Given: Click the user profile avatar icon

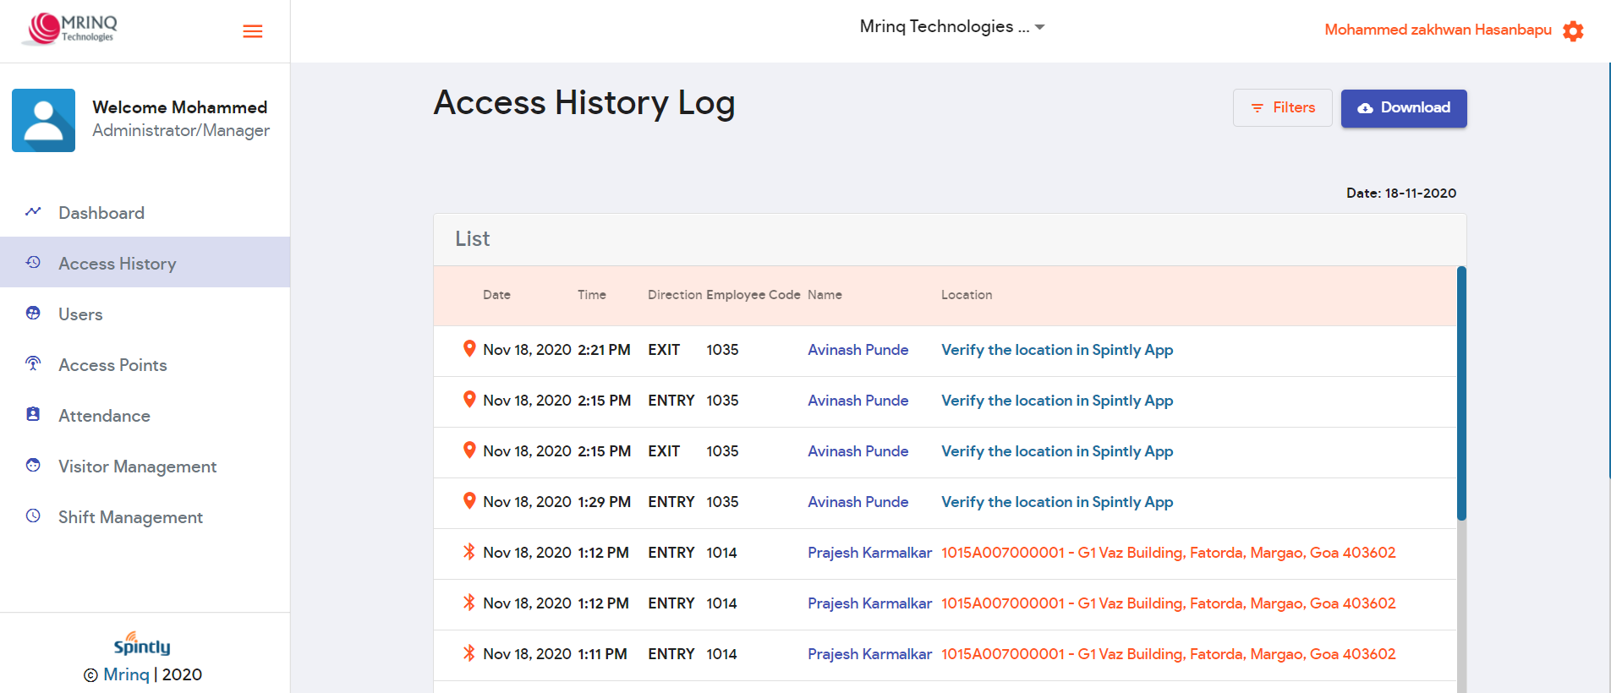Looking at the screenshot, I should pos(43,121).
